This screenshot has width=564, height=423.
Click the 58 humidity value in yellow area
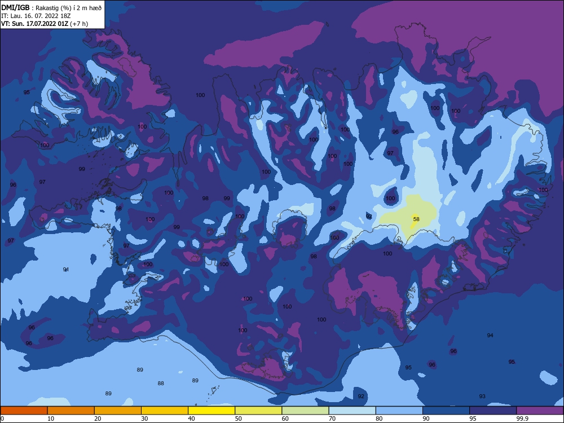[416, 219]
